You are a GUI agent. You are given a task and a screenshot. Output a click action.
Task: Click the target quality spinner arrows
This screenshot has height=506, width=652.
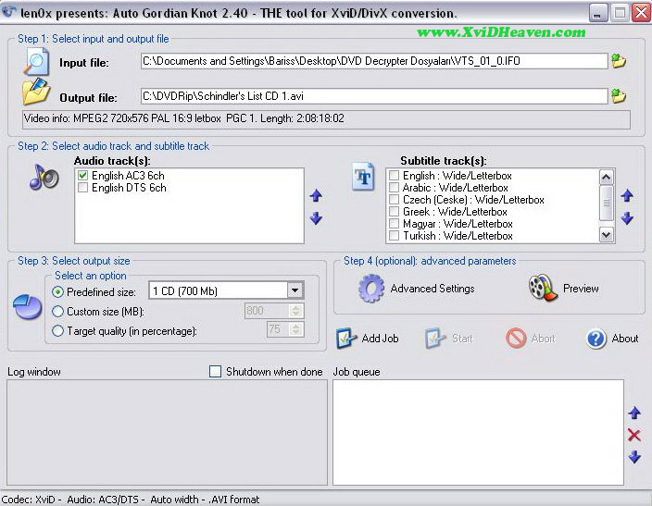pos(296,329)
